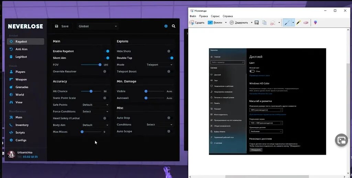Toggle the Silent Aim switch
352x178 pixels.
pos(107,58)
